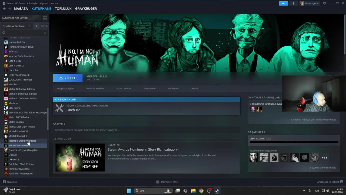The image size is (346, 195).
Task: Click the Steam taskbar icon
Action: tap(217, 191)
